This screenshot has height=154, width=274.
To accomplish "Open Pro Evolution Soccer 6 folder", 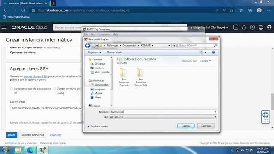I will 124,77.
